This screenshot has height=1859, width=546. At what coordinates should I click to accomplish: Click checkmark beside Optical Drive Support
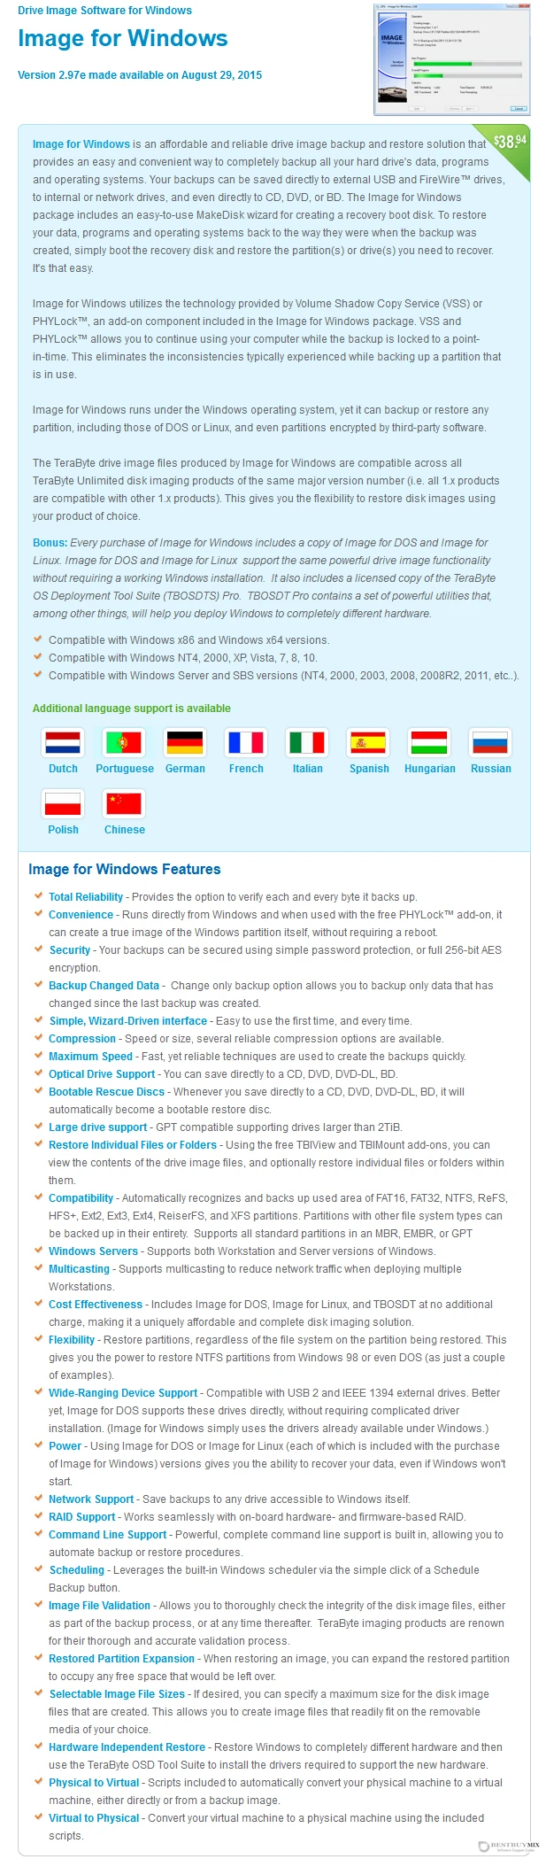coord(39,1073)
